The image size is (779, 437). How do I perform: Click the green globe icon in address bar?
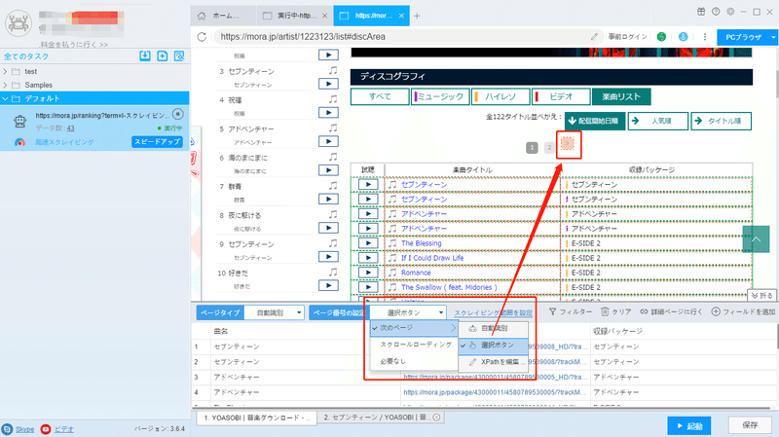pos(661,37)
